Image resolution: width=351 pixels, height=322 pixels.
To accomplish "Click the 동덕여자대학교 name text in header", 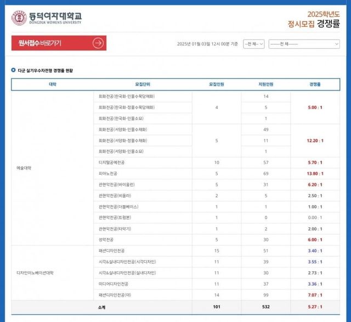I will [x=56, y=17].
